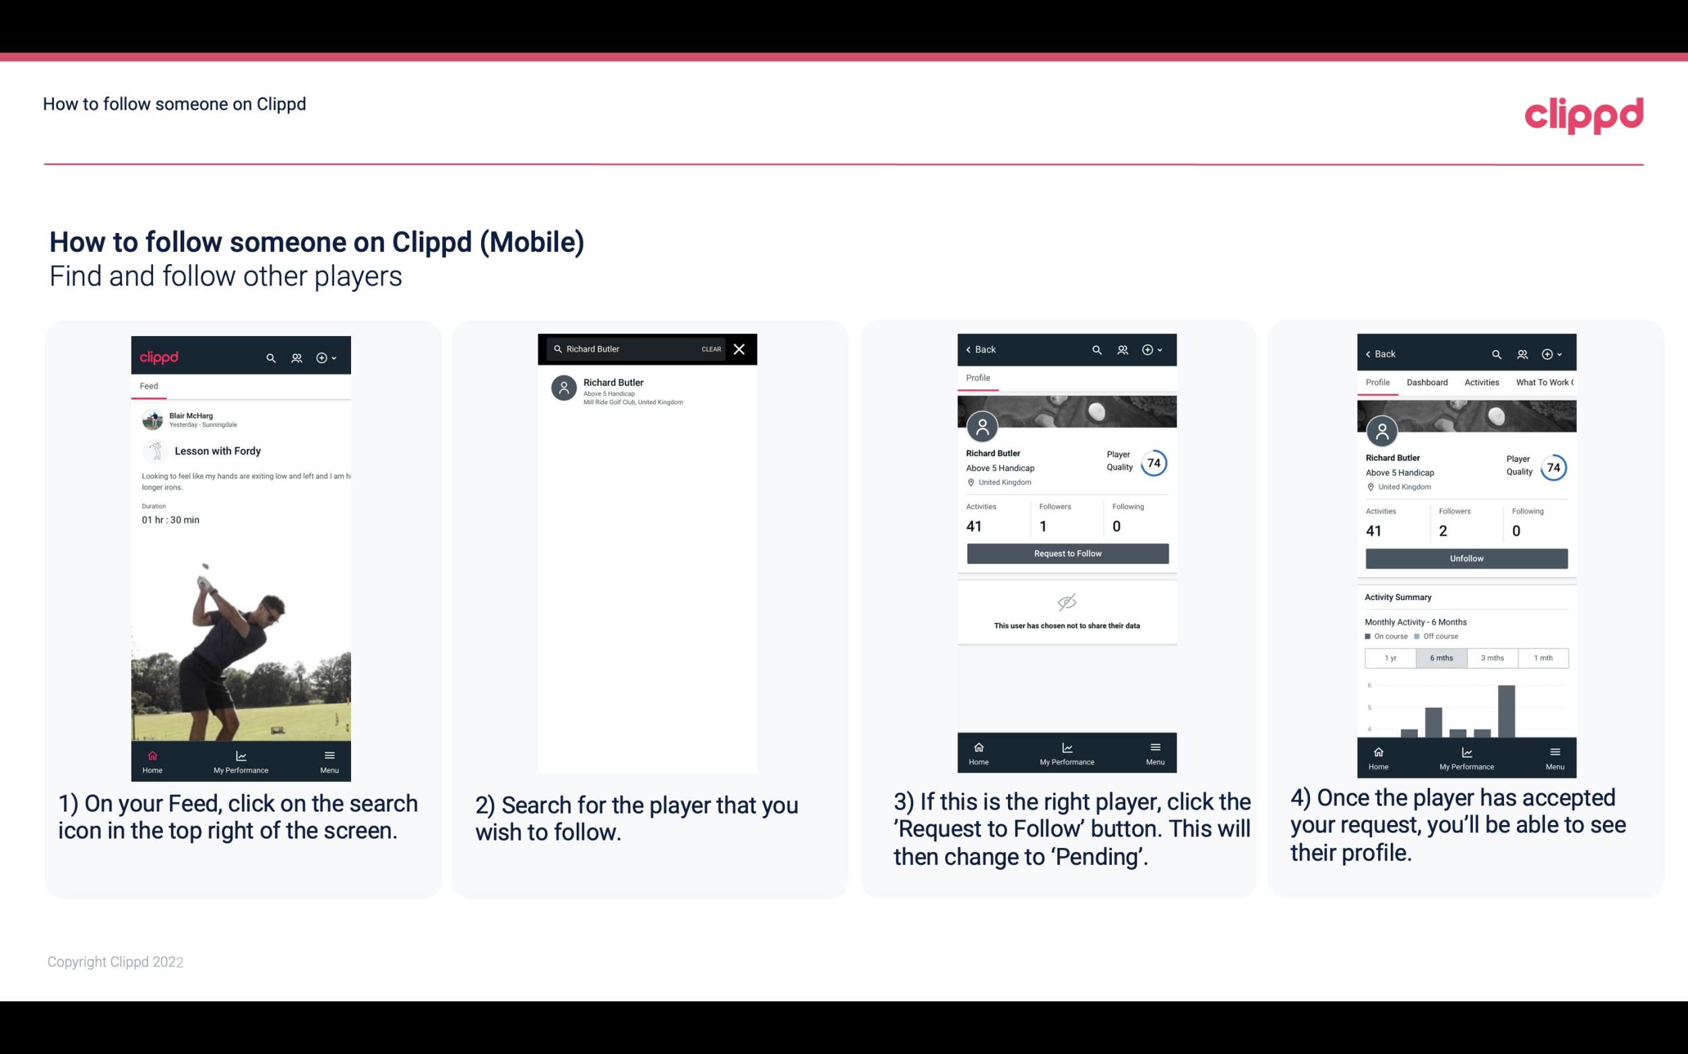Click the CLEAR button in search bar
1688x1054 pixels.
709,350
